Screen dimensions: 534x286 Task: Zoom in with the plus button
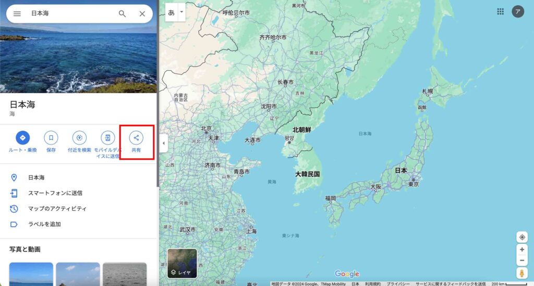[x=522, y=250]
